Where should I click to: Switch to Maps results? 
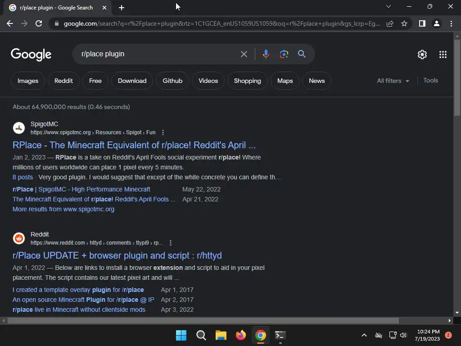click(285, 81)
